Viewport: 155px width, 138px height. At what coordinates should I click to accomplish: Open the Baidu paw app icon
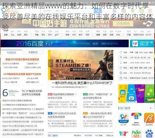[149, 134]
